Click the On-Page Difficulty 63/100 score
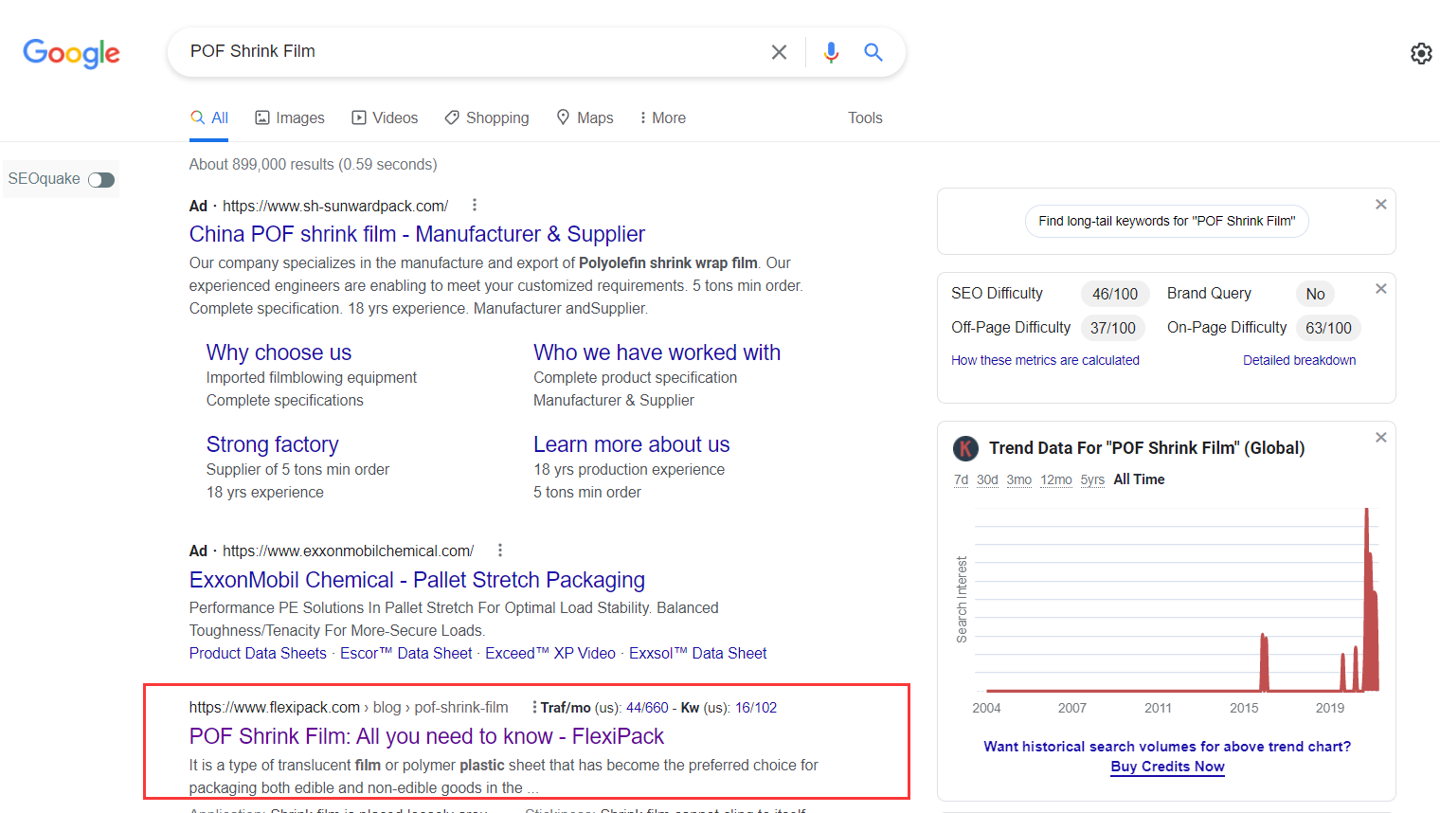 click(1328, 328)
